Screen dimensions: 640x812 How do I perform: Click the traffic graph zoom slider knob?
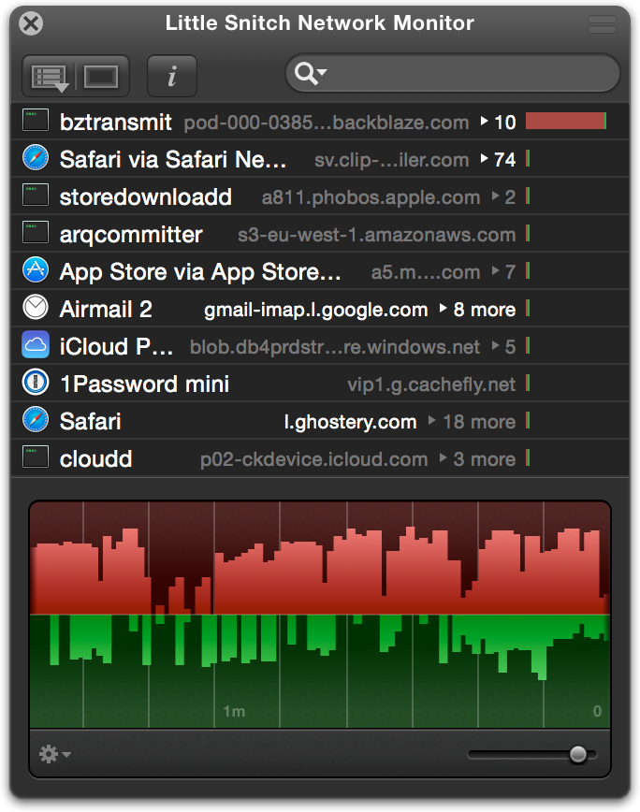click(x=578, y=755)
